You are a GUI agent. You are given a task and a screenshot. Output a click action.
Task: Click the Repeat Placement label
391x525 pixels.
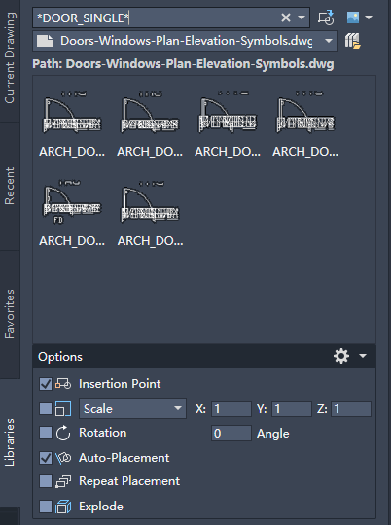pyautogui.click(x=129, y=481)
